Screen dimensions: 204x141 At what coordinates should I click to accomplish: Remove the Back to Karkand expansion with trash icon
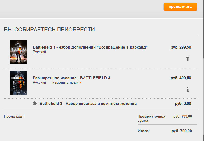188,59
